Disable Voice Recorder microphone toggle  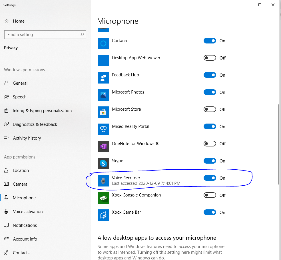pyautogui.click(x=210, y=178)
